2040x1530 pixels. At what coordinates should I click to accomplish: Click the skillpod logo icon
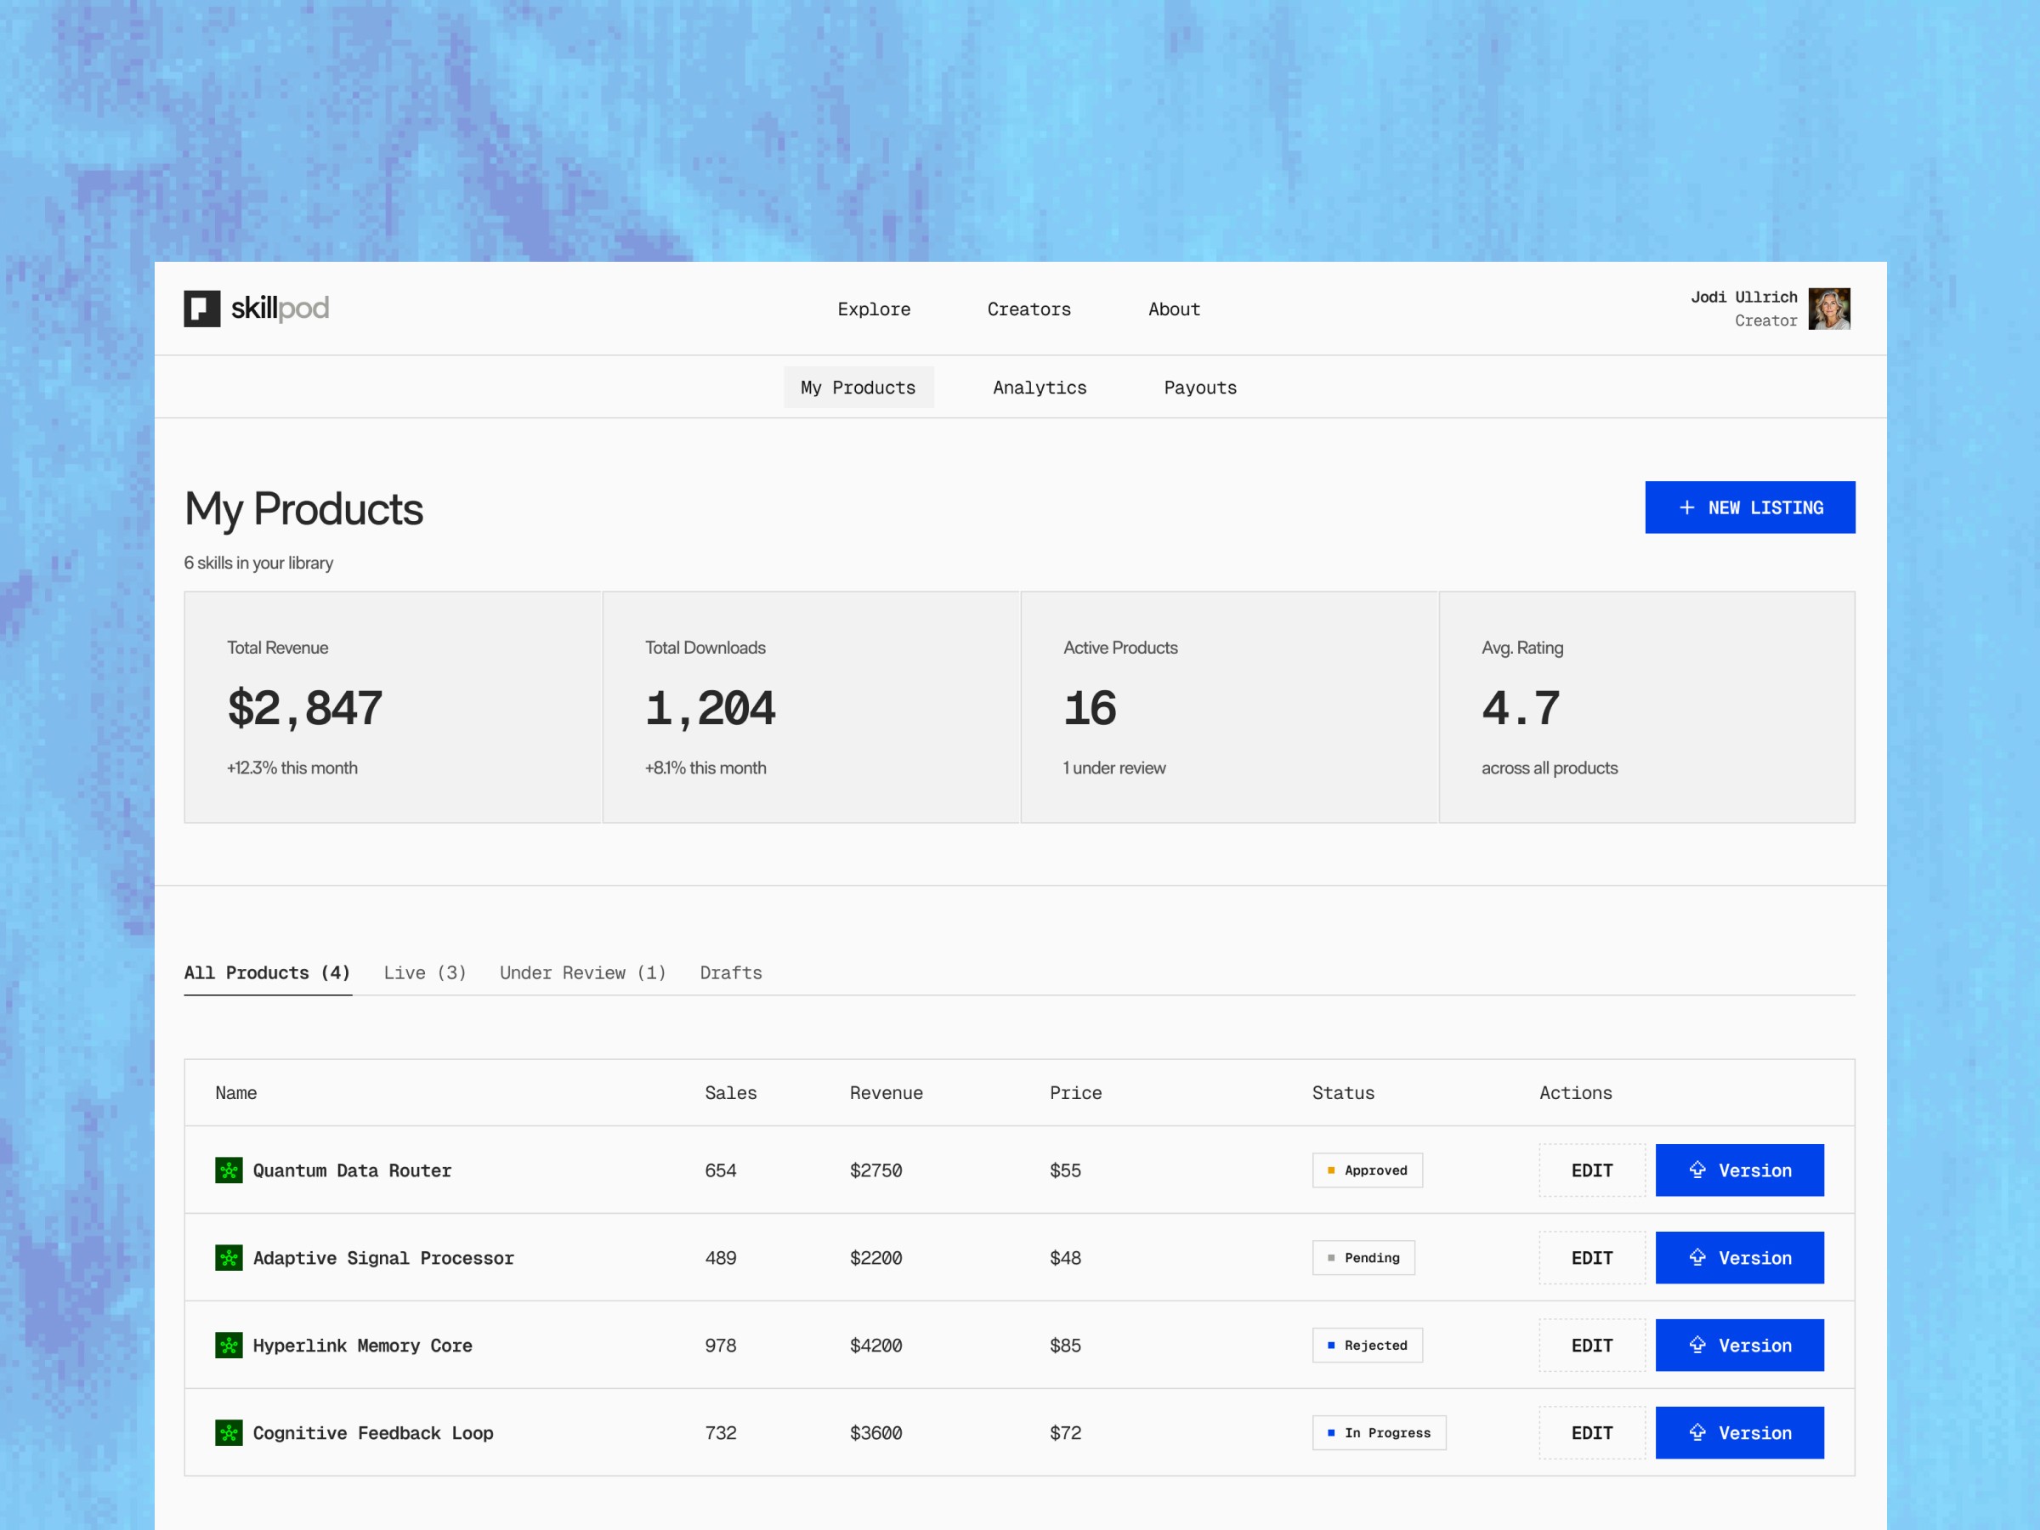pos(202,308)
